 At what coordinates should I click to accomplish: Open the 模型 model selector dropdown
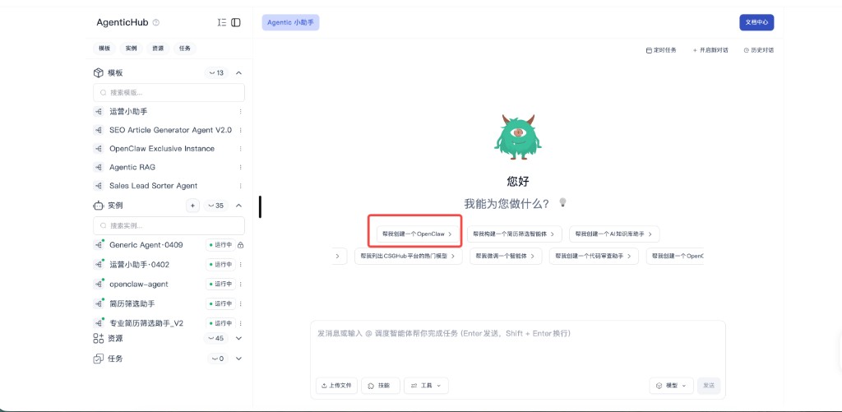point(671,385)
